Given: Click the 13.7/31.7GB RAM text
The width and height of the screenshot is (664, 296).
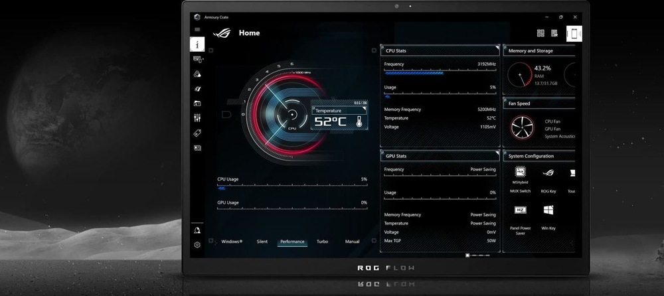Looking at the screenshot, I should tap(545, 84).
